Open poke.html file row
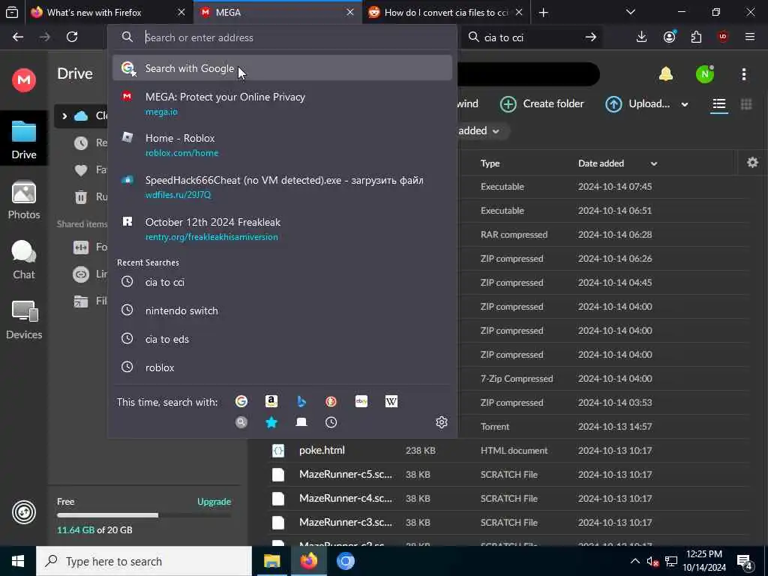This screenshot has width=768, height=576. click(x=508, y=451)
